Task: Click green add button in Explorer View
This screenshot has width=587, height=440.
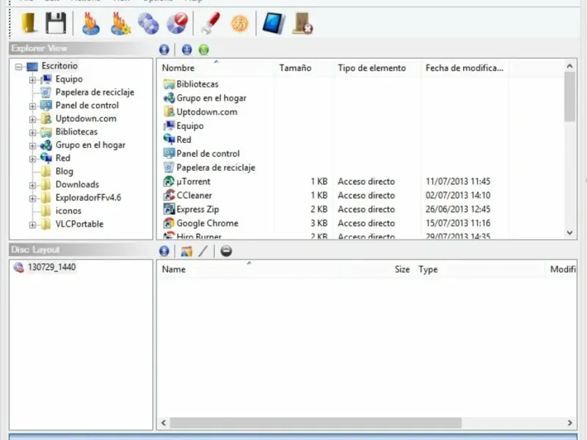Action: (204, 49)
